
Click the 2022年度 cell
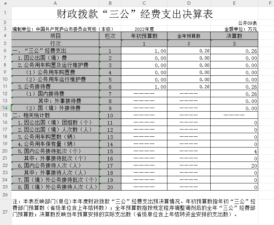144,29
